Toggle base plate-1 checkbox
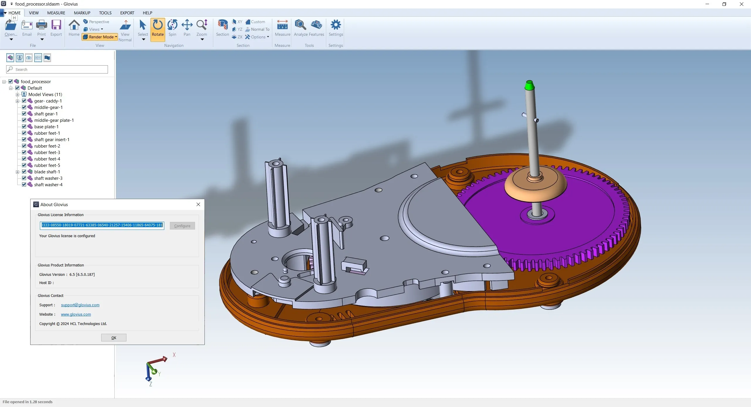Viewport: 751px width, 407px height. [x=24, y=126]
